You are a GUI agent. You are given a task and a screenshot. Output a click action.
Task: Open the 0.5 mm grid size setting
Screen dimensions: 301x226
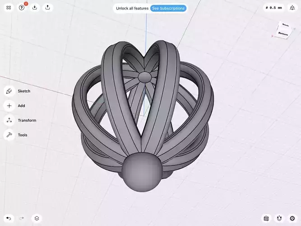pyautogui.click(x=274, y=8)
